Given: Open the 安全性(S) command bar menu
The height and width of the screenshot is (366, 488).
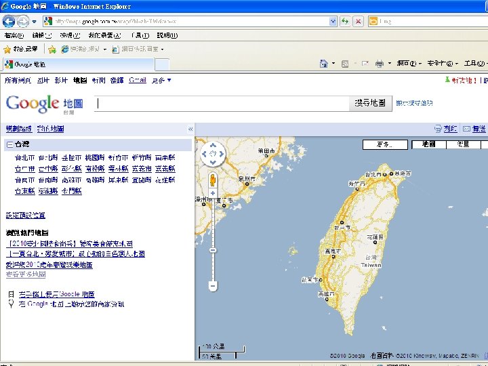Looking at the screenshot, I should tap(443, 64).
